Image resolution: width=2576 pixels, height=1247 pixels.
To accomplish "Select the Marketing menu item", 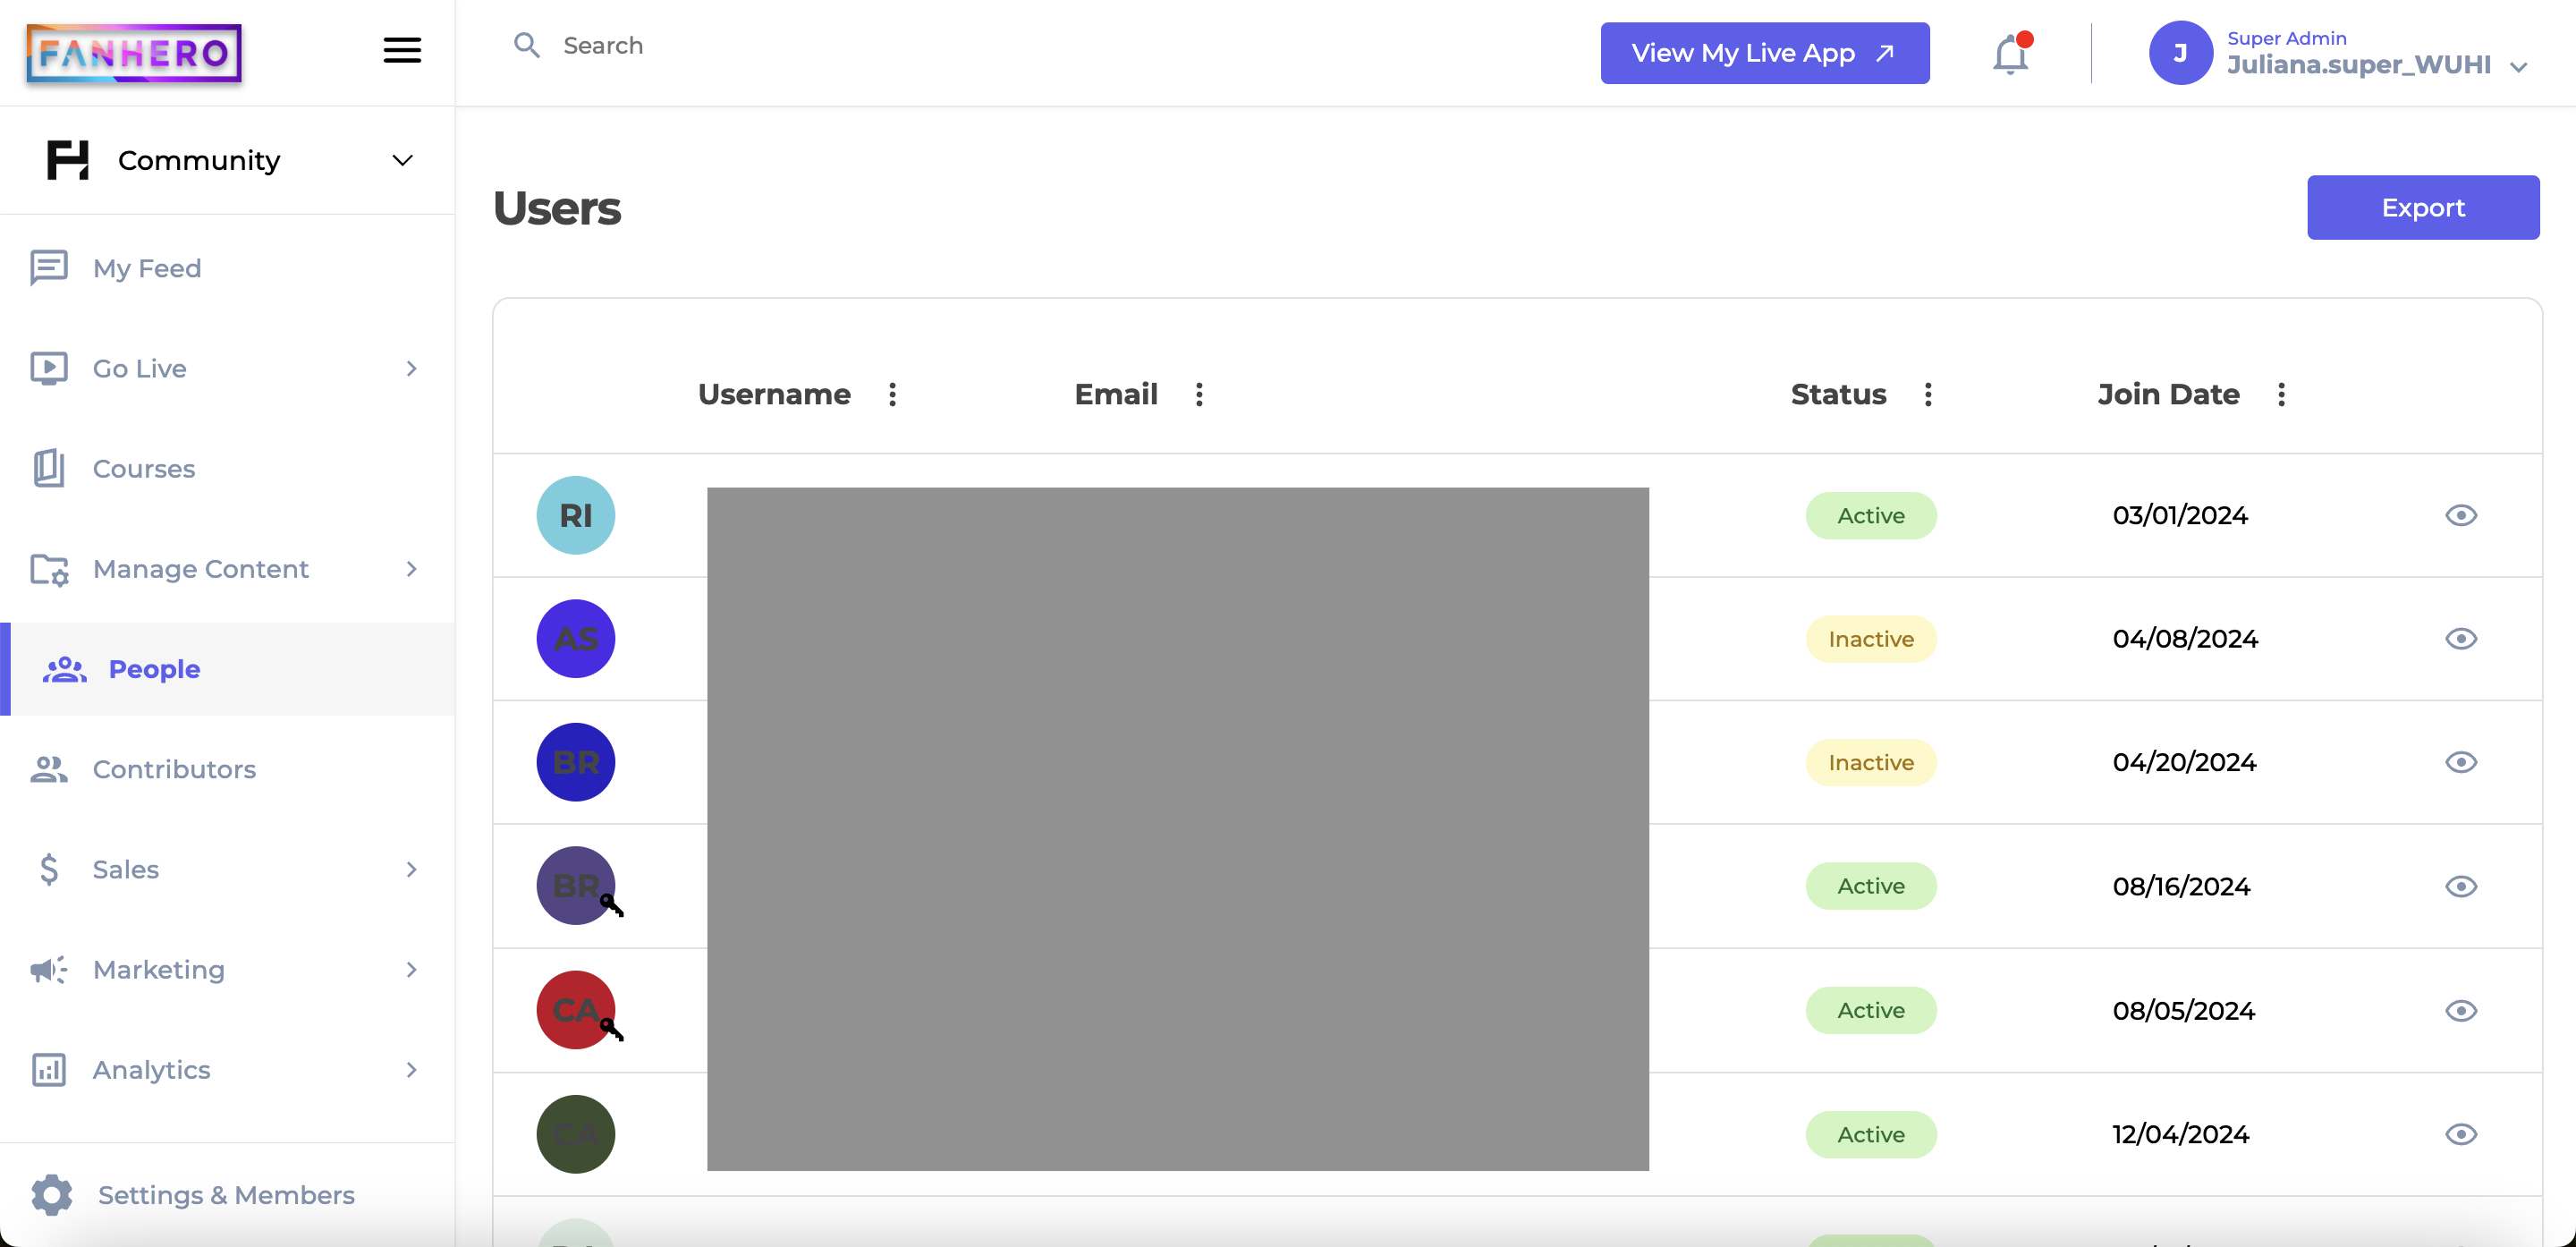I will [x=159, y=970].
